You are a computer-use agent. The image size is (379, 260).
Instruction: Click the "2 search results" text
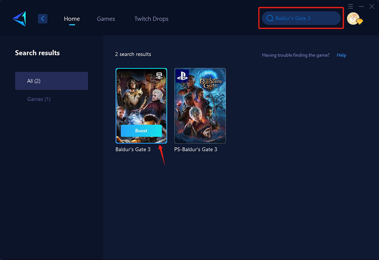point(133,54)
